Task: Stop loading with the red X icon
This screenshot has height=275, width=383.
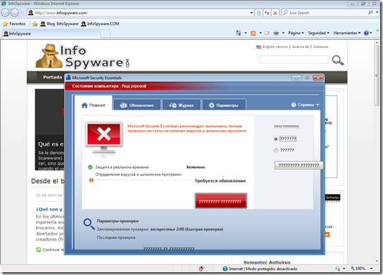Action: 275,13
